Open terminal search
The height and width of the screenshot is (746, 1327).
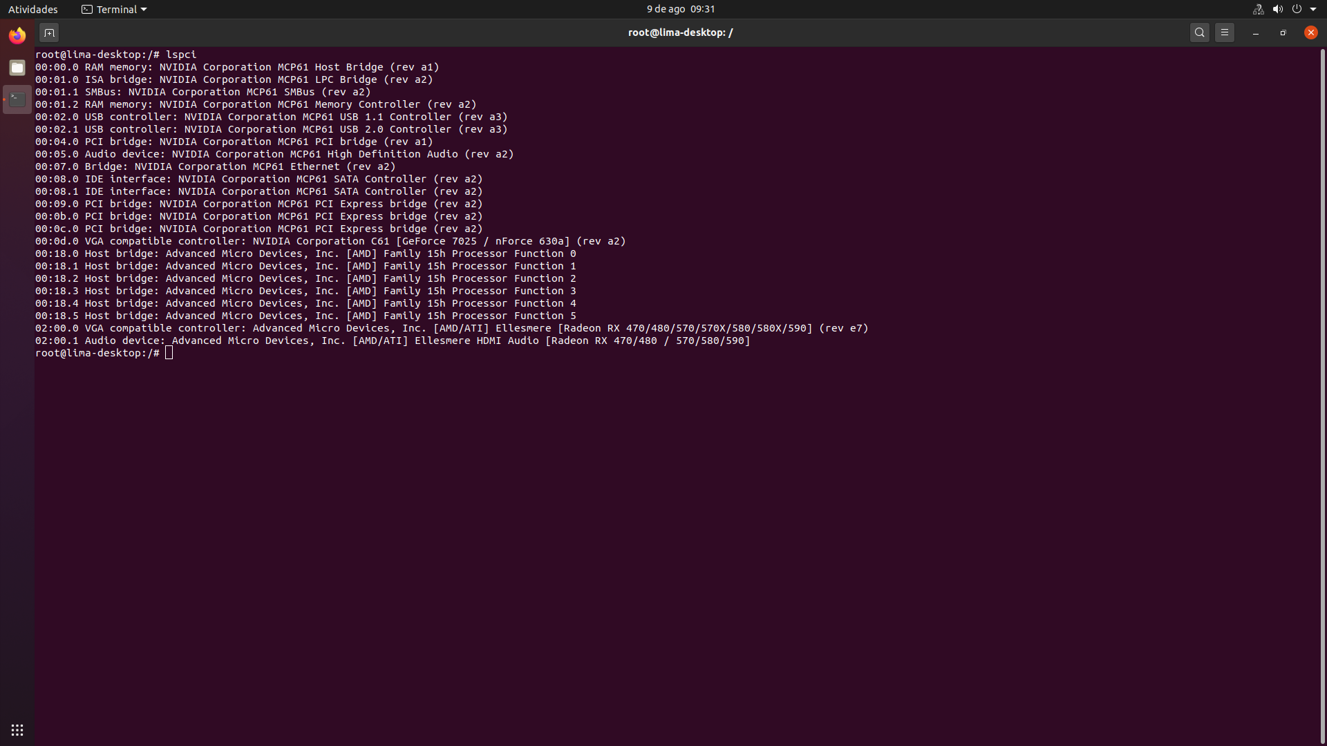click(x=1200, y=32)
